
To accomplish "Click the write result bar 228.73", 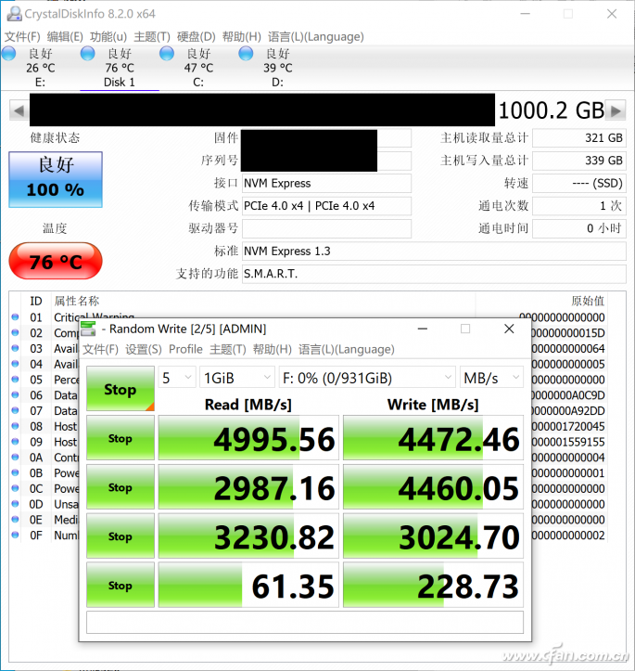I will pyautogui.click(x=433, y=585).
